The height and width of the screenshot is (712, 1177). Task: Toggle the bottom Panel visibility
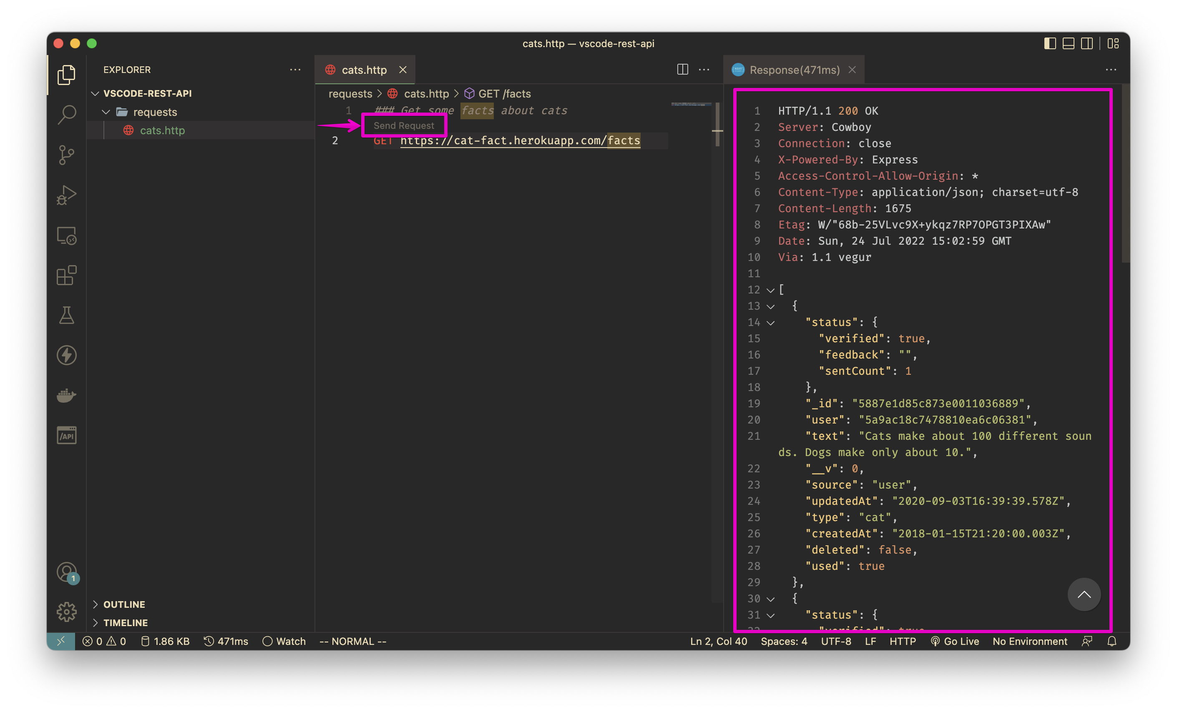[x=1068, y=43]
